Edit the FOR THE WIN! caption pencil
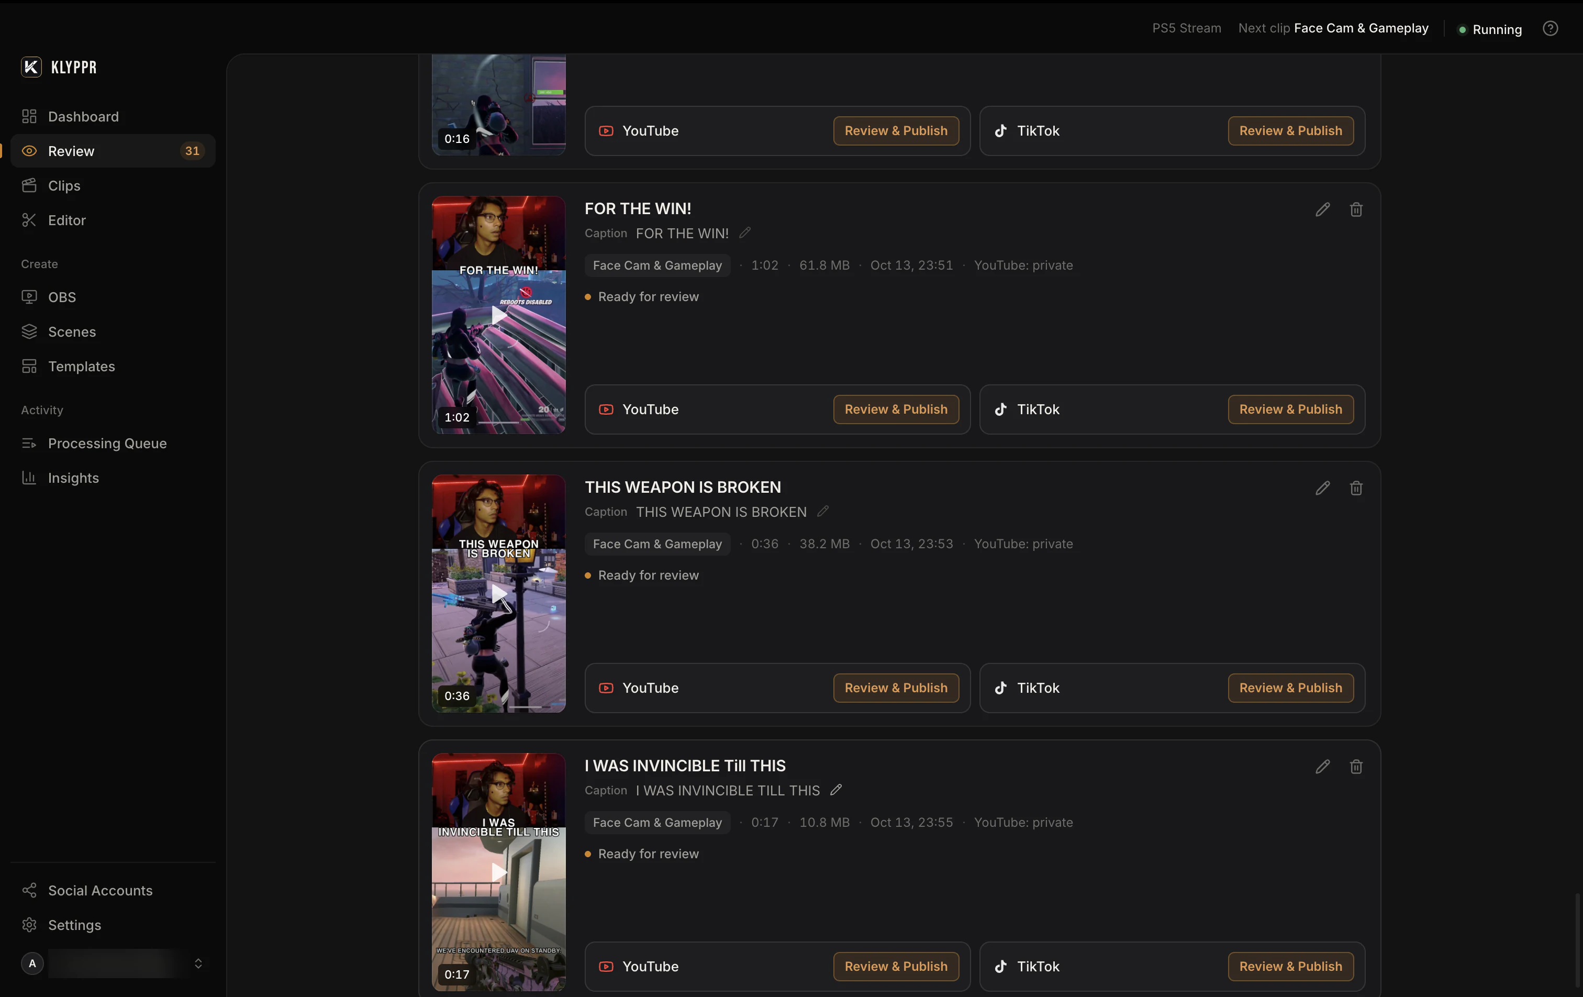This screenshot has height=997, width=1583. pyautogui.click(x=745, y=233)
